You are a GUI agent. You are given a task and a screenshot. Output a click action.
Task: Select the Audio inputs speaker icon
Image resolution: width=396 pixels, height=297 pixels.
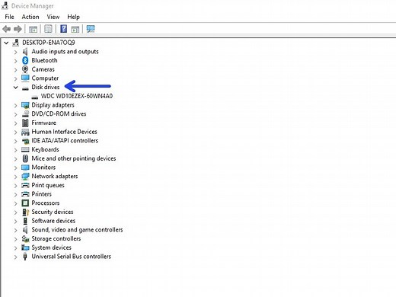click(25, 52)
